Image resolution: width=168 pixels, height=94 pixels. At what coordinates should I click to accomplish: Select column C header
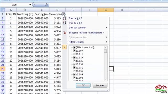[x=41, y=10]
